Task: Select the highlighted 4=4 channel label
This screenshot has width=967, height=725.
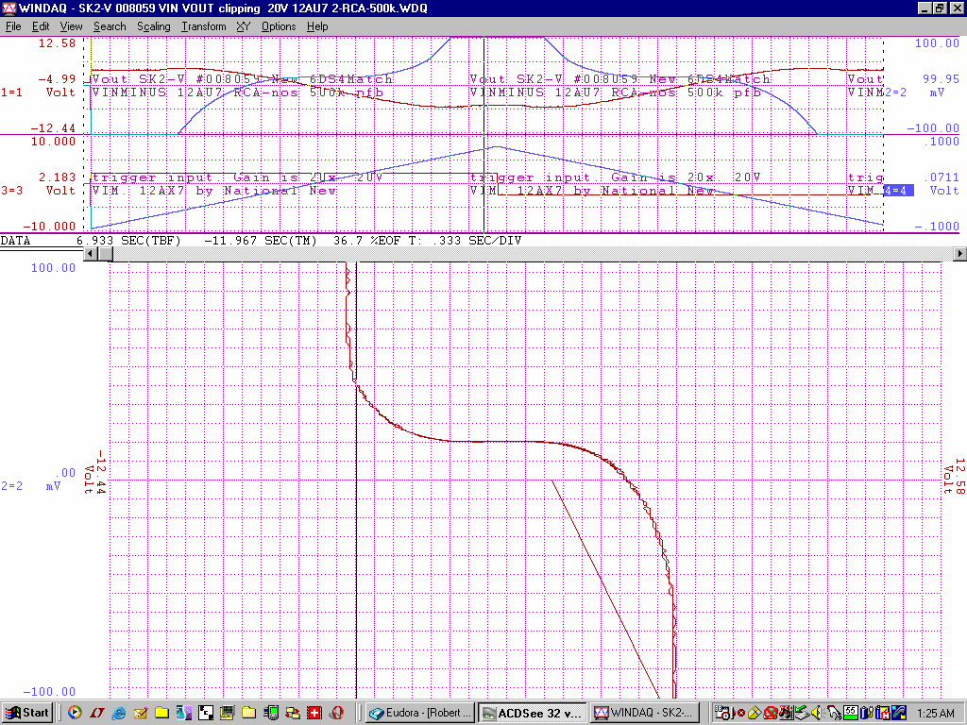Action: coord(897,191)
